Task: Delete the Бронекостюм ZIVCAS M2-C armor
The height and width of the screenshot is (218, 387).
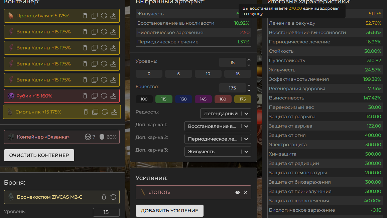Action: click(x=104, y=197)
